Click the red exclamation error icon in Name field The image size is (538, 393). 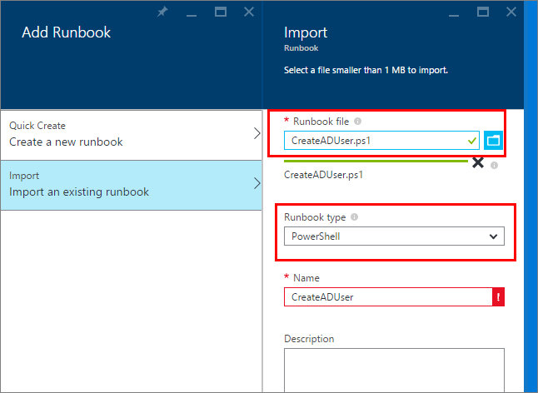click(x=498, y=296)
